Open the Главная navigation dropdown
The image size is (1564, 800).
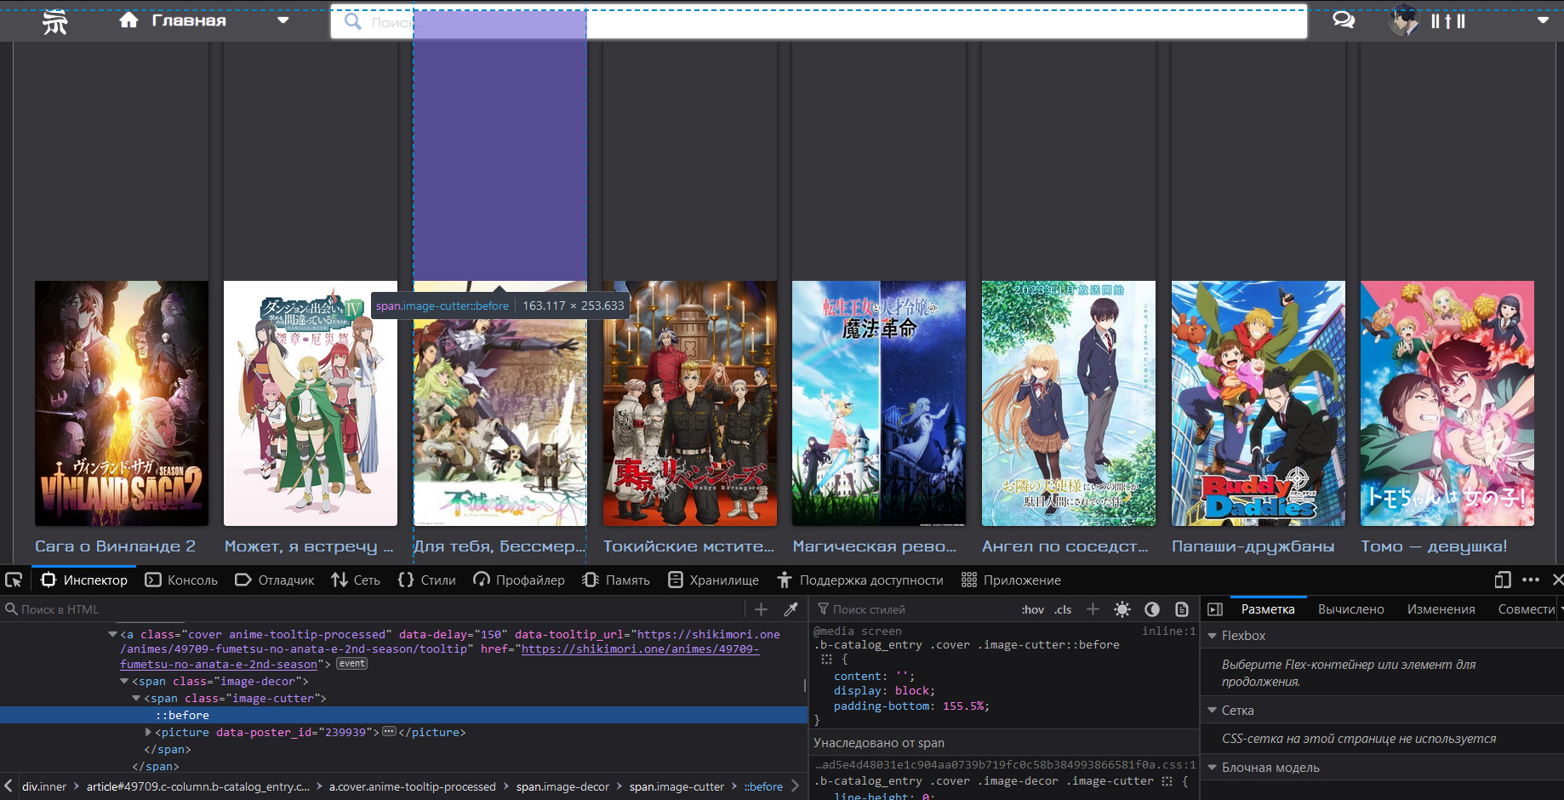[x=283, y=20]
